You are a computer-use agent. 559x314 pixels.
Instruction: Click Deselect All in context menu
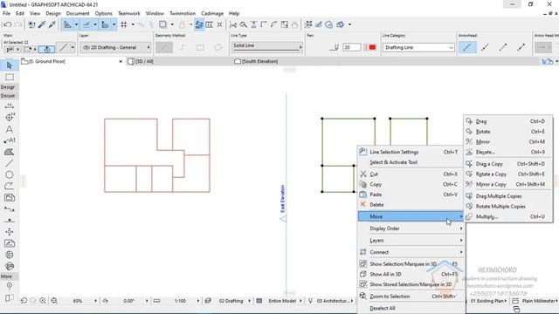point(410,308)
